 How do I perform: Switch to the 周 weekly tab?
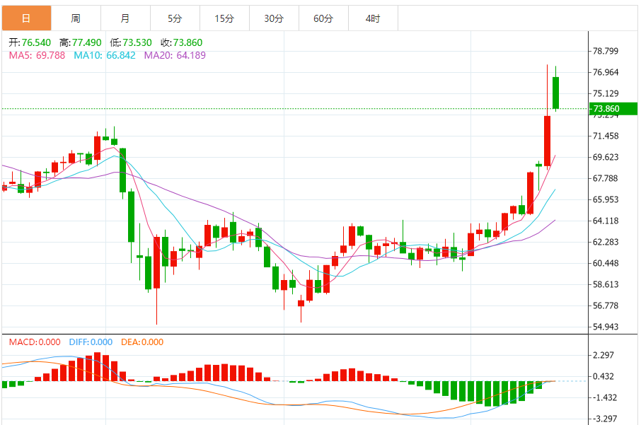tap(76, 18)
